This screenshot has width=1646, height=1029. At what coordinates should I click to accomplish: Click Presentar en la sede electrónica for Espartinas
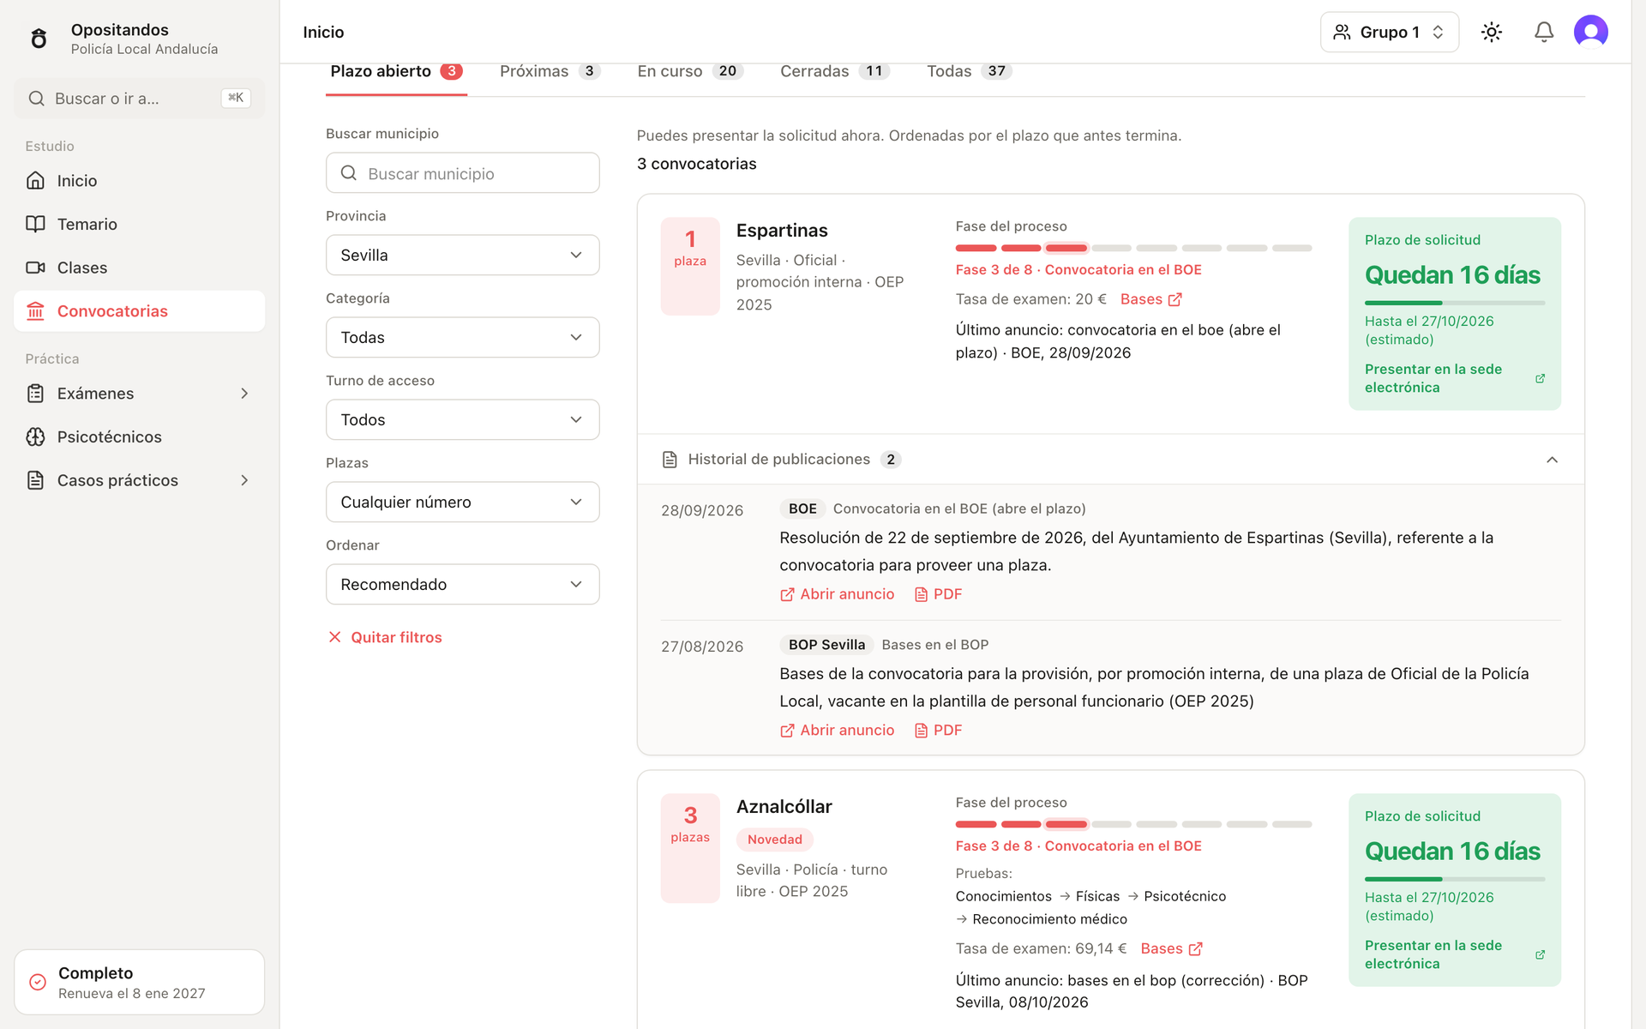click(x=1454, y=378)
